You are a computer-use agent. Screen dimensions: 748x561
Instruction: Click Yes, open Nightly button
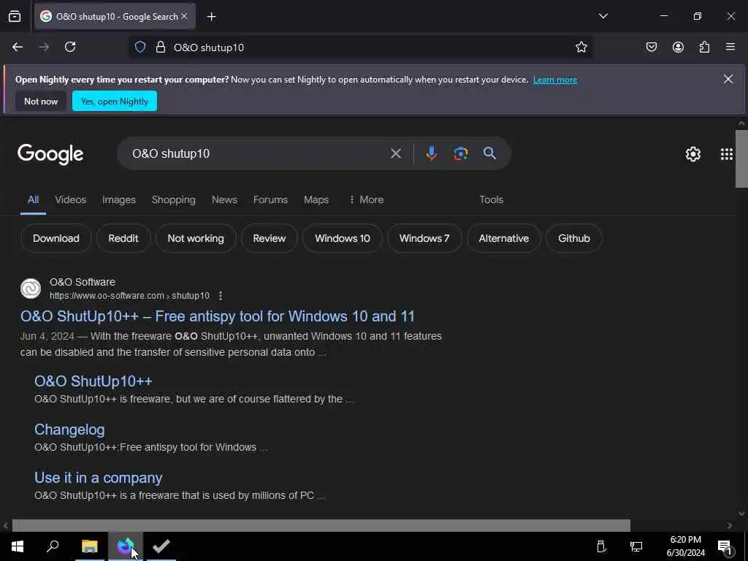pos(115,101)
